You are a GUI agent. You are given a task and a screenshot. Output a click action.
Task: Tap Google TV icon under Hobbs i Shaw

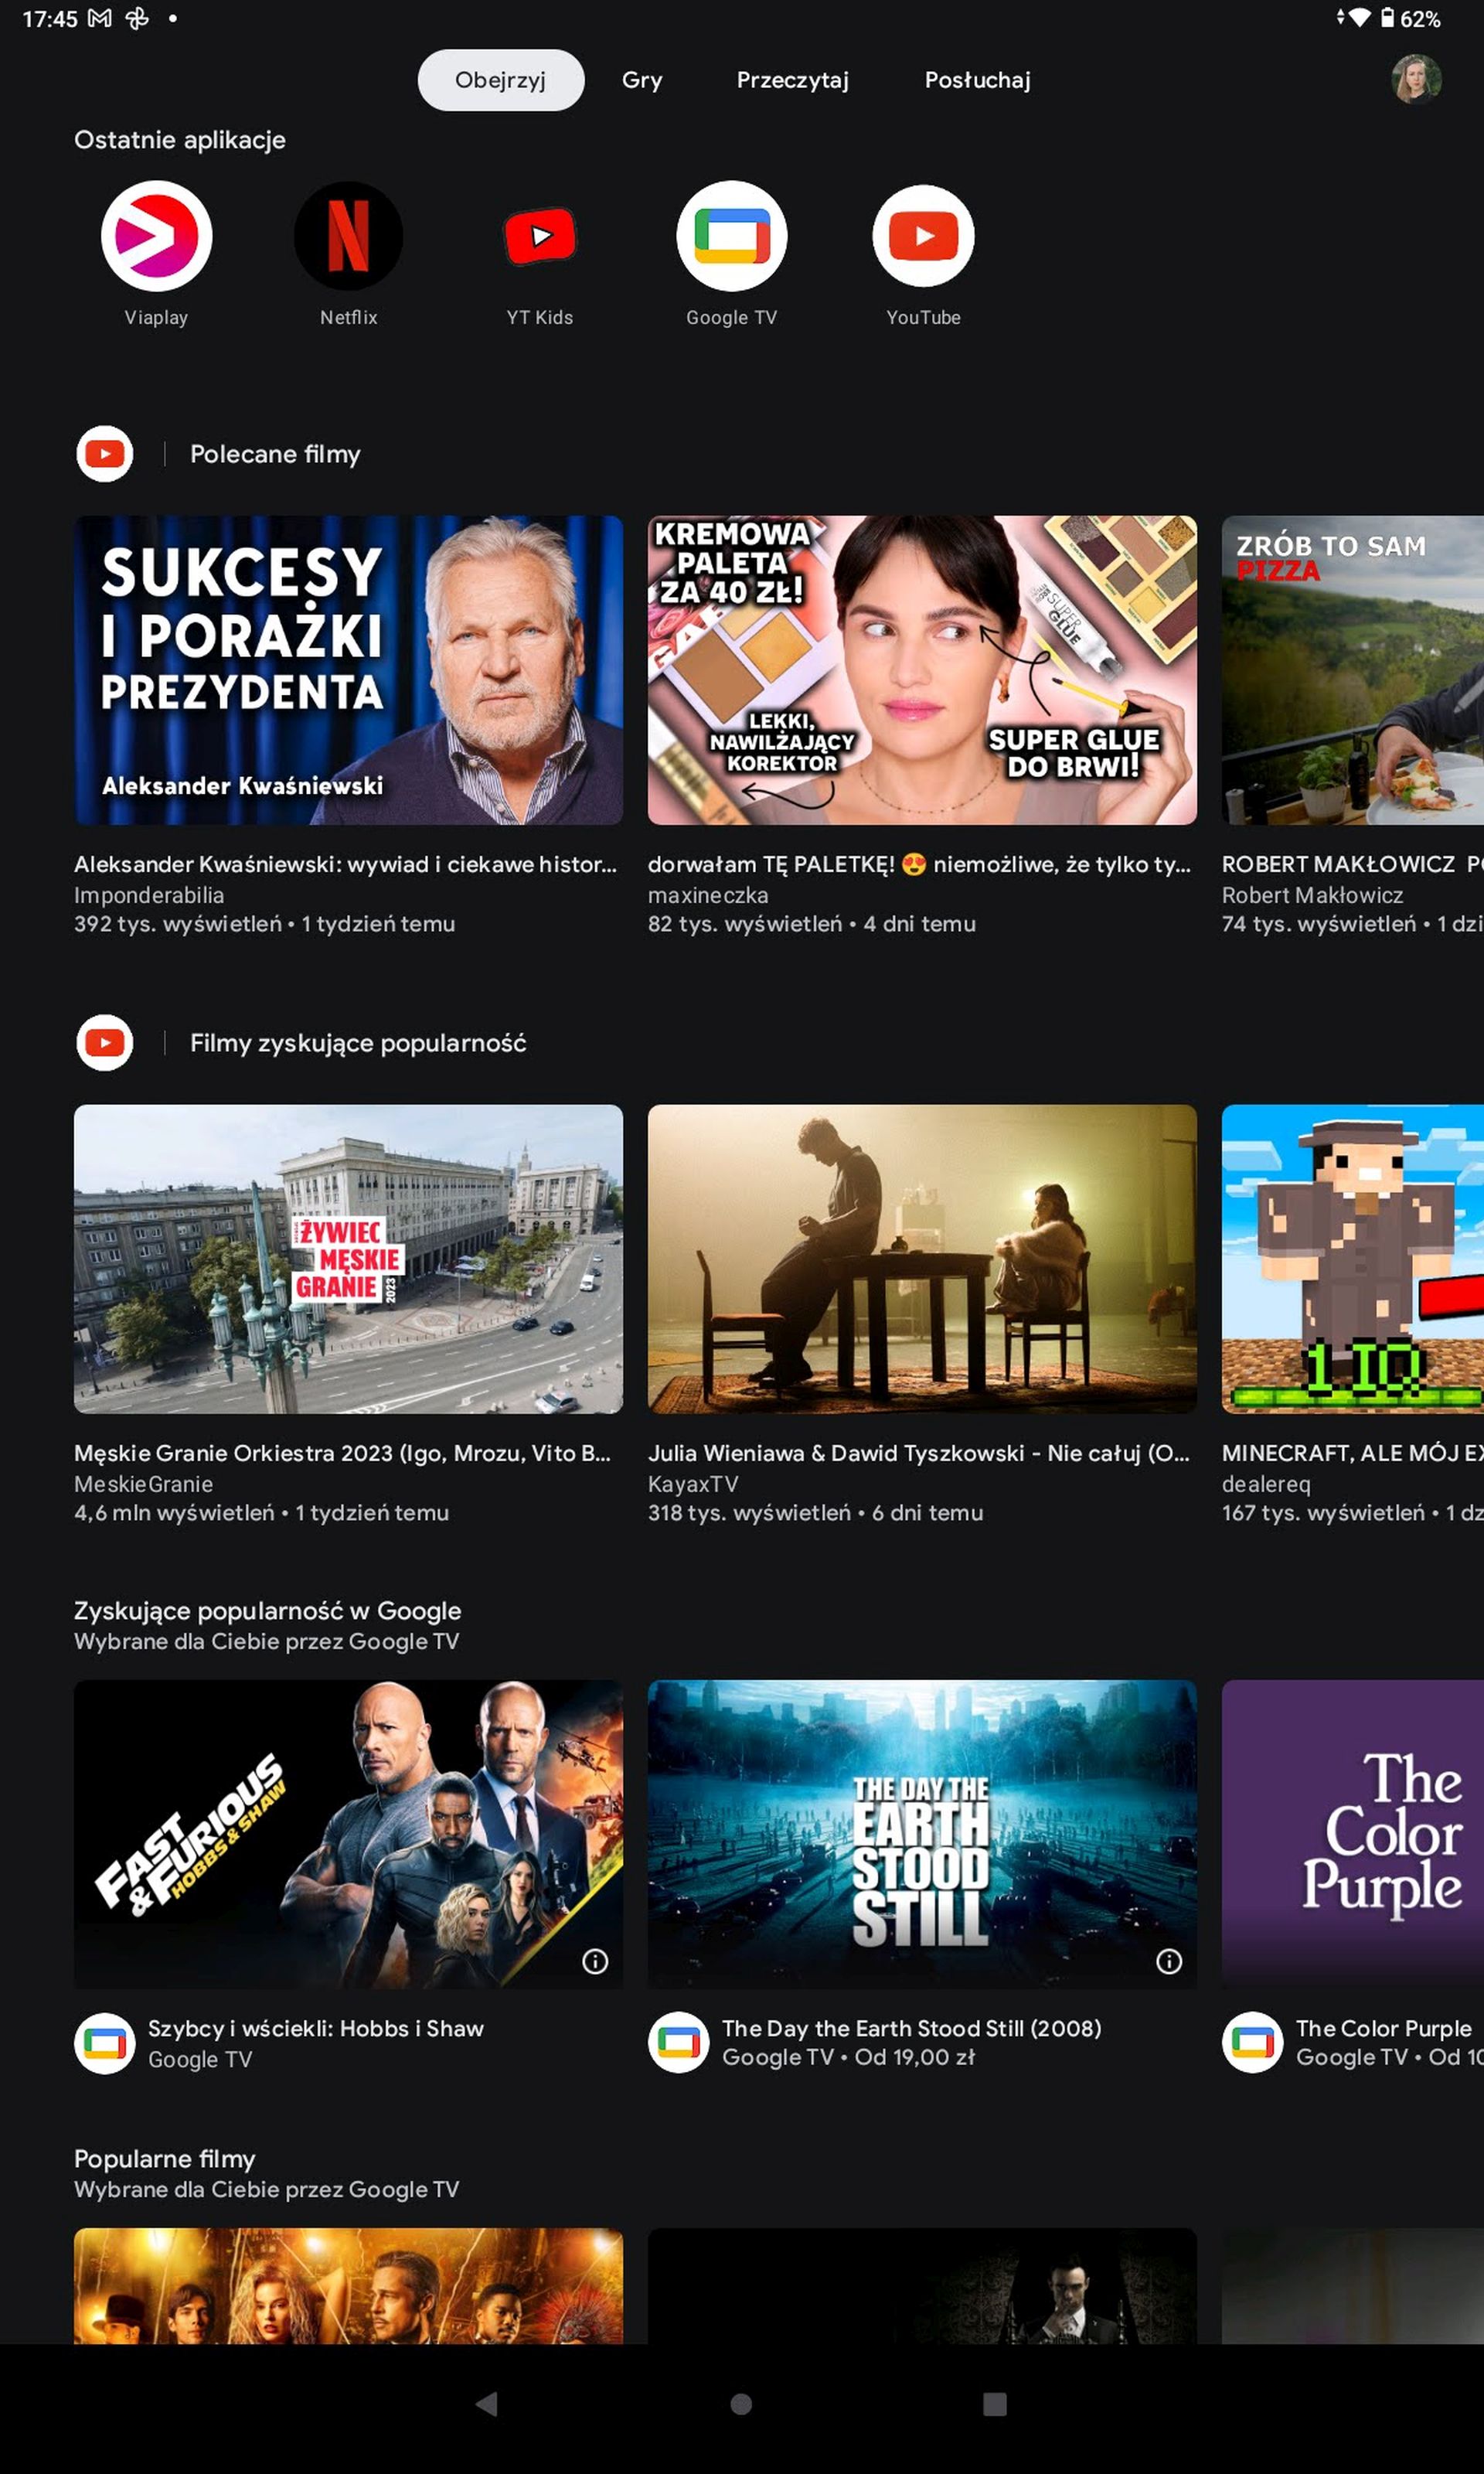105,2043
